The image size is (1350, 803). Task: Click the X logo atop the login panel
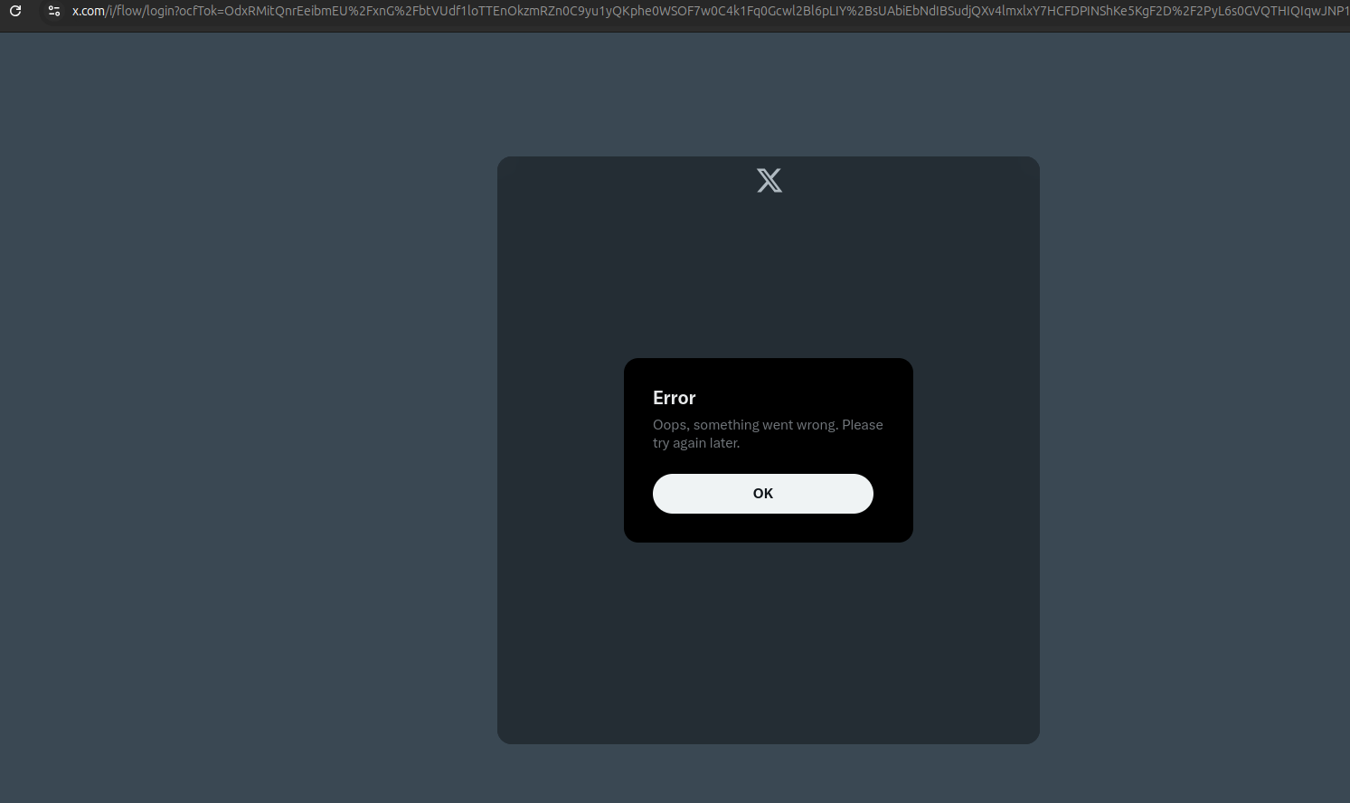click(769, 181)
